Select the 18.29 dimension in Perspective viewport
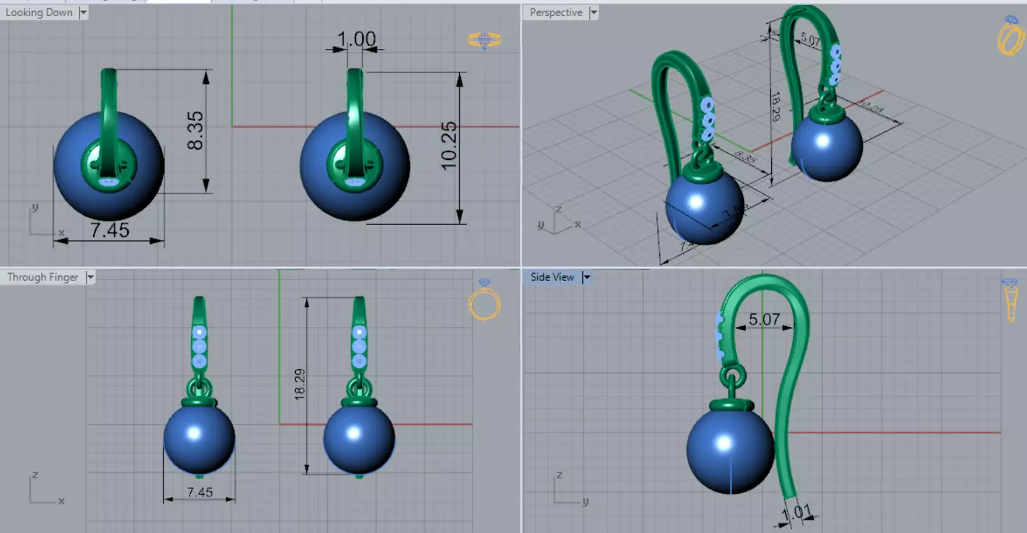The height and width of the screenshot is (533, 1027). click(775, 108)
